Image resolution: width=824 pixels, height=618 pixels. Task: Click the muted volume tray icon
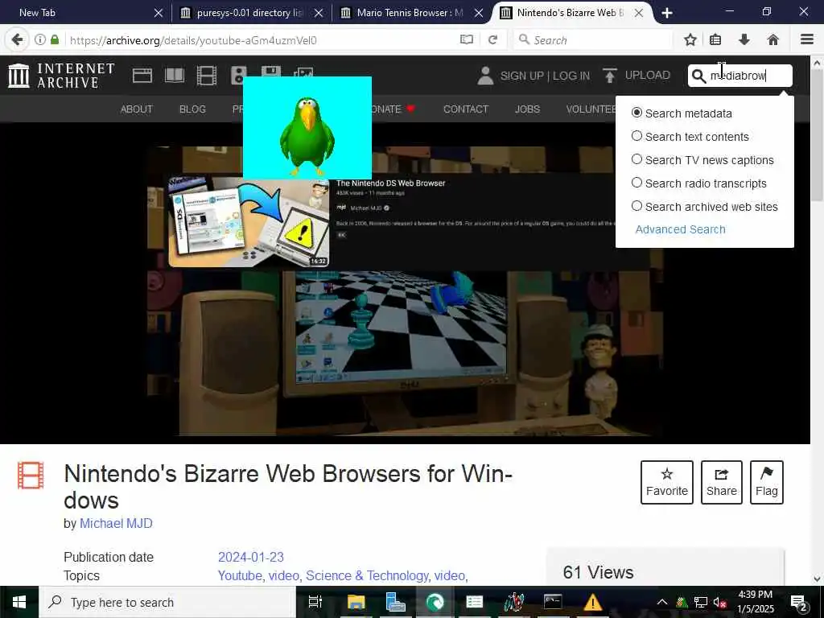719,603
